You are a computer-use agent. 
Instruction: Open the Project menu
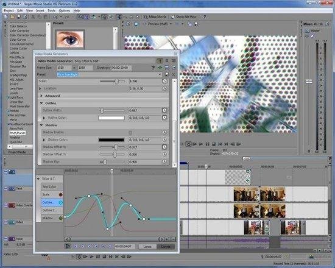coord(9,10)
